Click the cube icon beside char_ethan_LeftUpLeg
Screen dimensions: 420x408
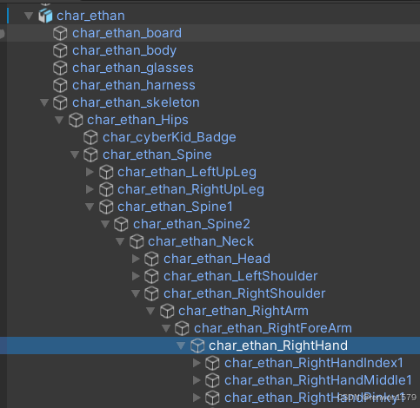(x=106, y=172)
